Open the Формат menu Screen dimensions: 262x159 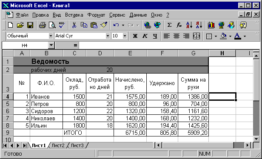(x=96, y=15)
